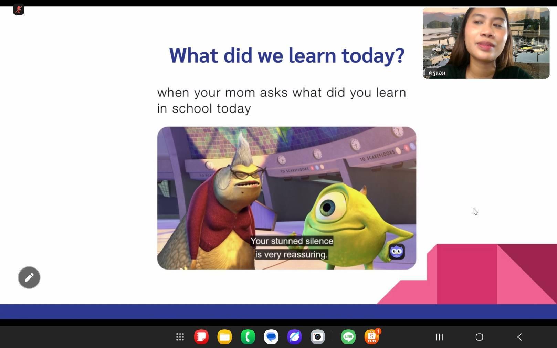Launch the red Samsung Notes app
The image size is (557, 348).
pyautogui.click(x=201, y=337)
